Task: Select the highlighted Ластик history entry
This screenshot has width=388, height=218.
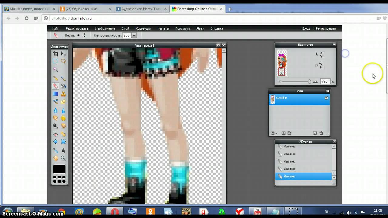Action: [303, 176]
